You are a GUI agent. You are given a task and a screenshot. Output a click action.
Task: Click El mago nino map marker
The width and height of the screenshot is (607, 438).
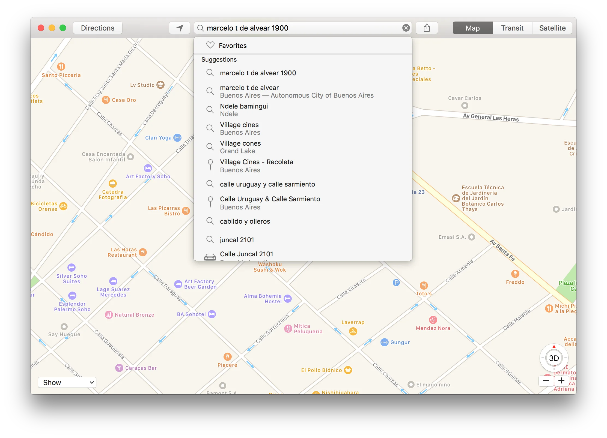(411, 385)
